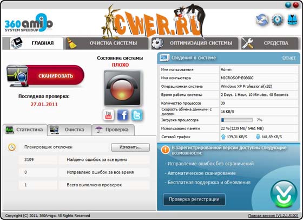Image resolution: width=303 pixels, height=220 pixels.
Task: Open the Средства tab
Action: 270,43
